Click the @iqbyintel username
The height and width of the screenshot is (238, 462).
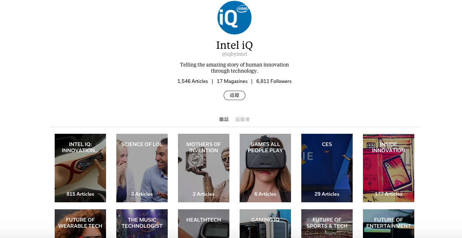(234, 54)
